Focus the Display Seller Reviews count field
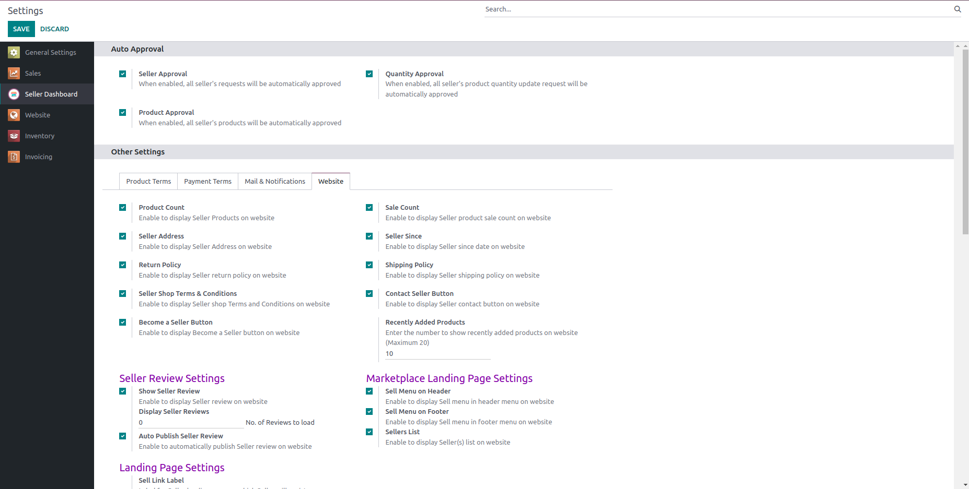This screenshot has width=969, height=489. [x=191, y=423]
